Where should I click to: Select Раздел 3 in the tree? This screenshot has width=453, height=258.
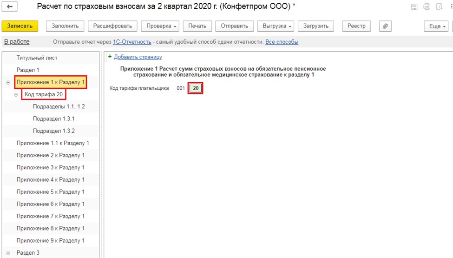[x=28, y=253]
